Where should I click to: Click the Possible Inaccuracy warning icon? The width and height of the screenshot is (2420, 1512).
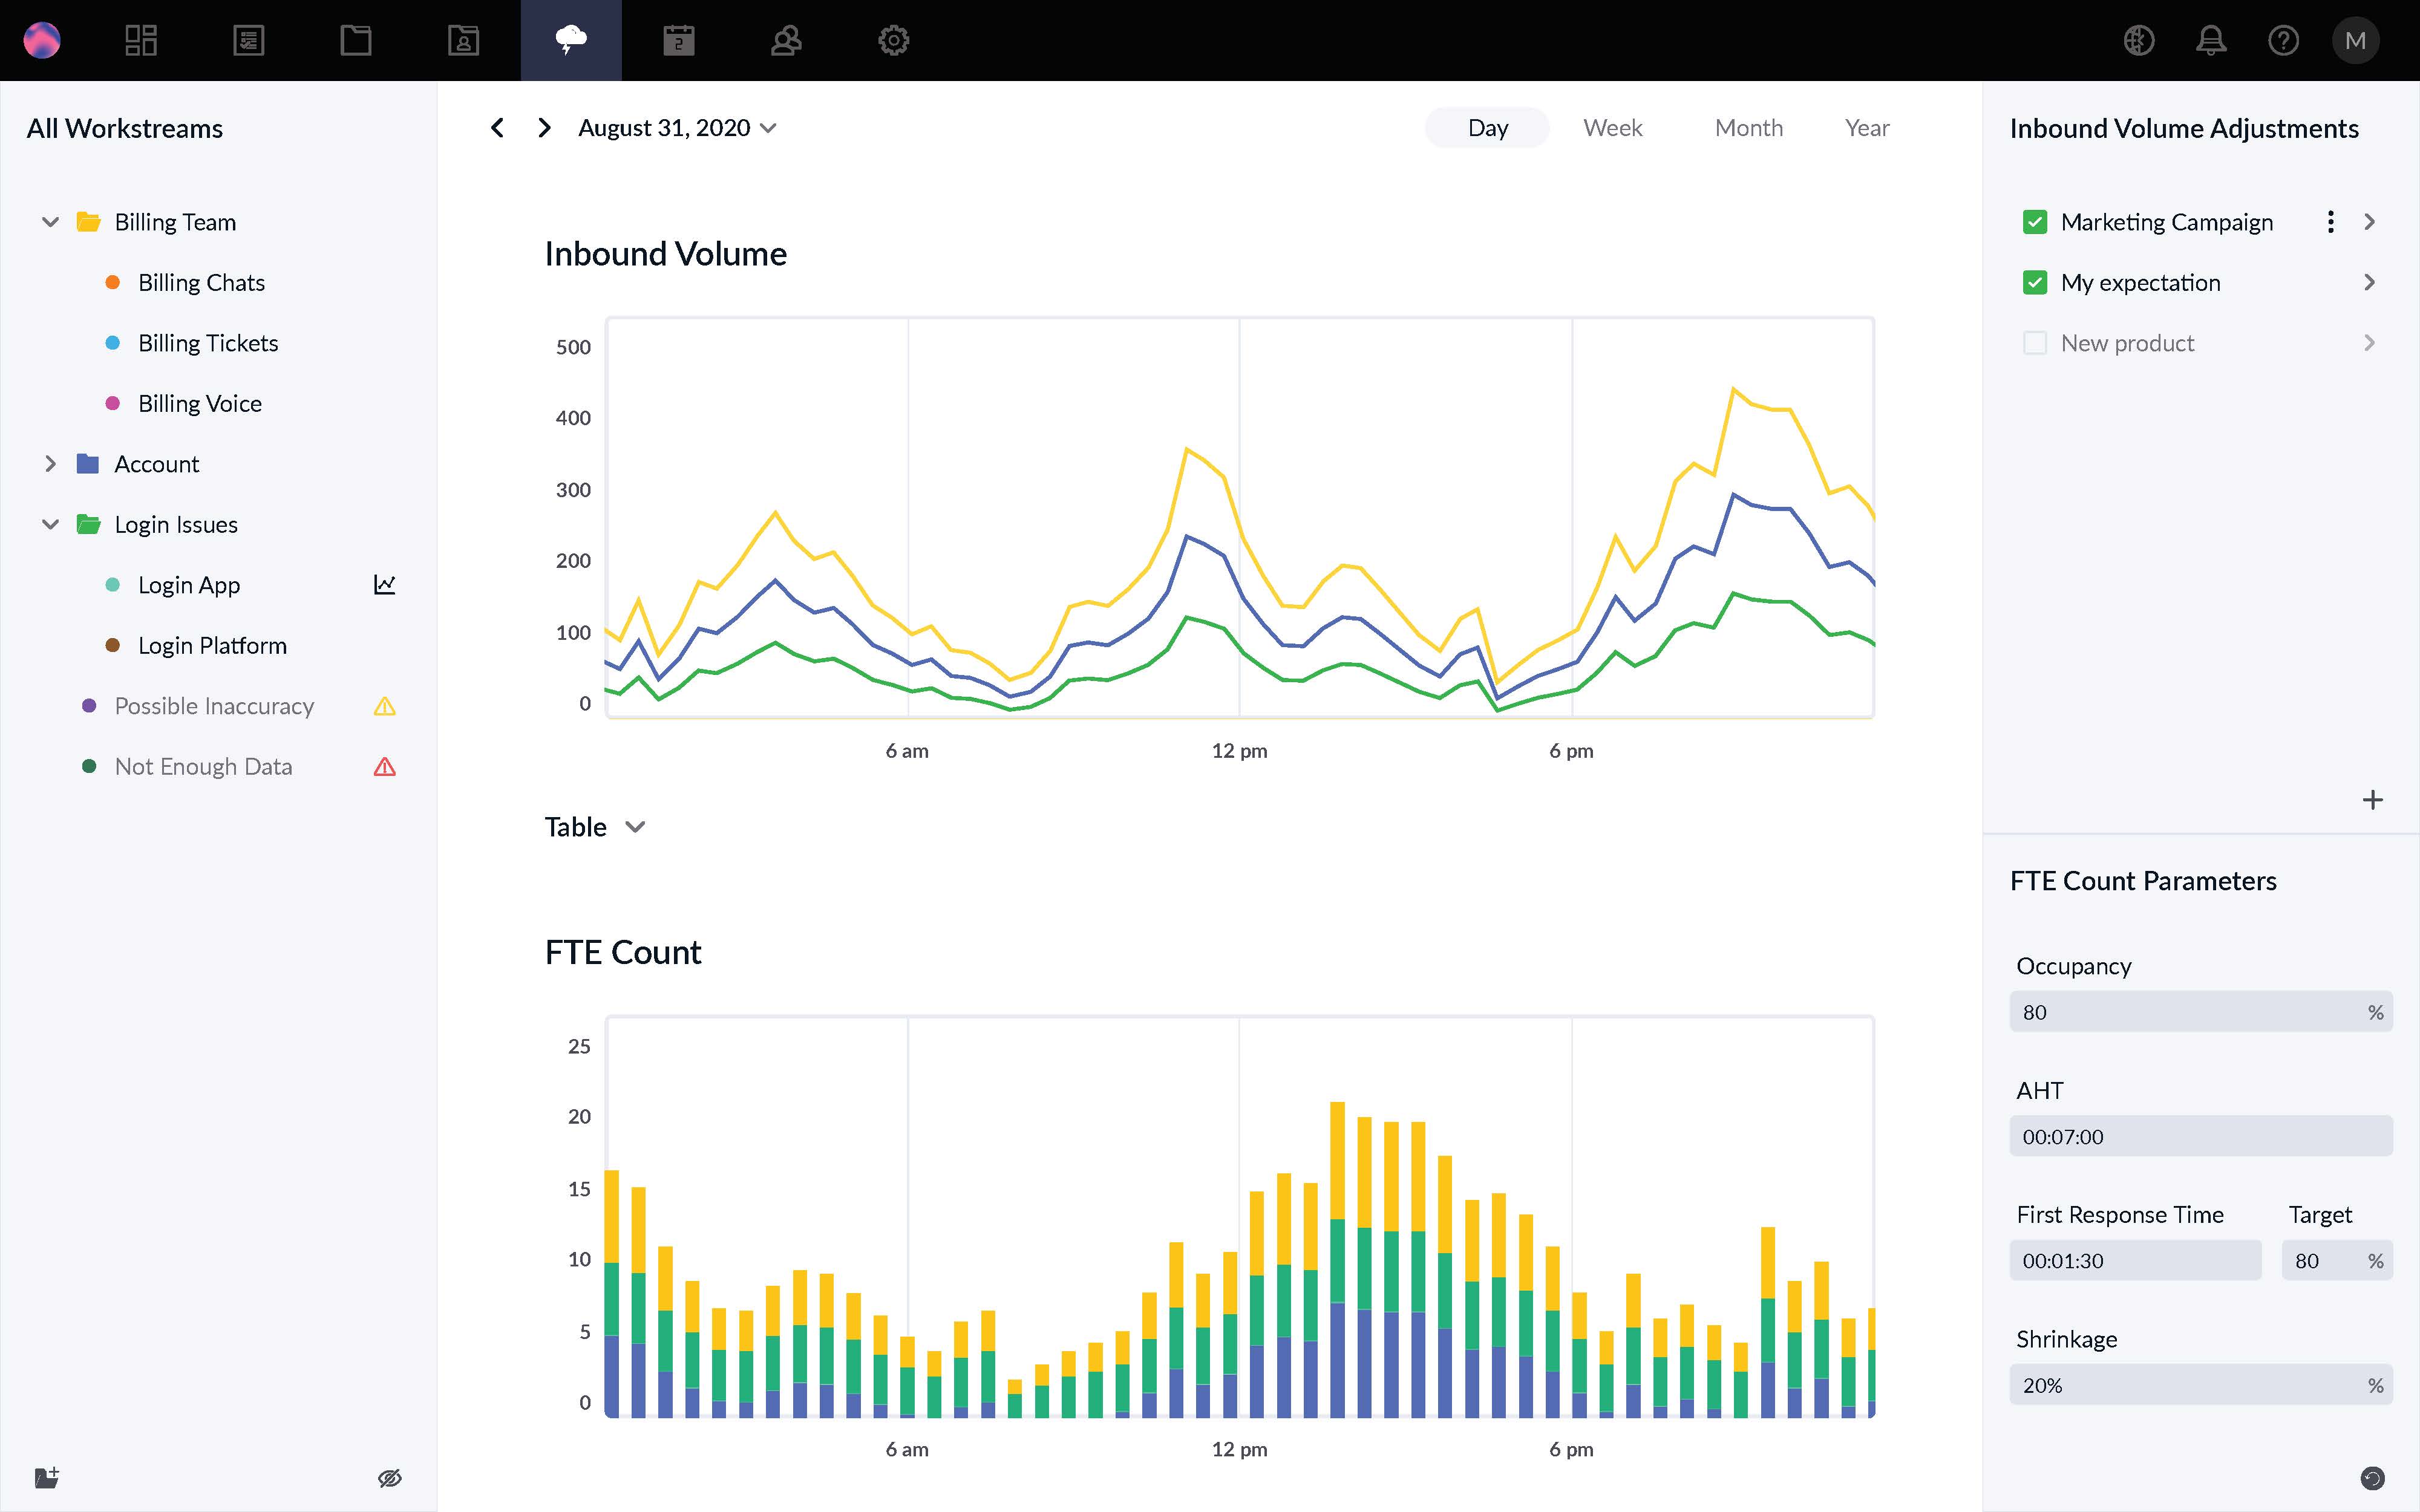(385, 706)
